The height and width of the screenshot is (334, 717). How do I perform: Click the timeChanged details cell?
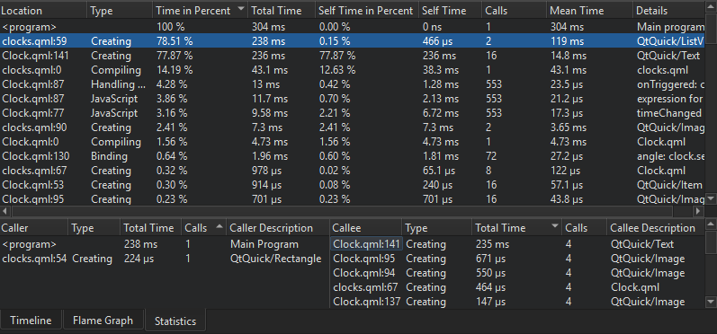pyautogui.click(x=669, y=113)
